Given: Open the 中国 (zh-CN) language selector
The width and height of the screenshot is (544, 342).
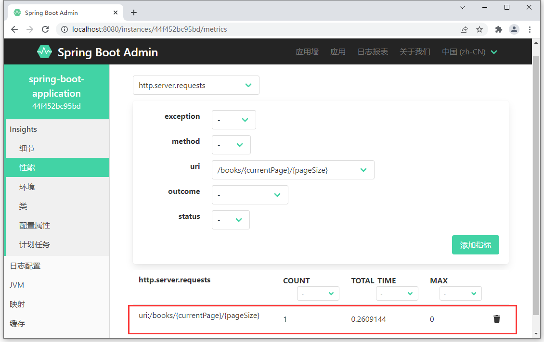Looking at the screenshot, I should [469, 52].
